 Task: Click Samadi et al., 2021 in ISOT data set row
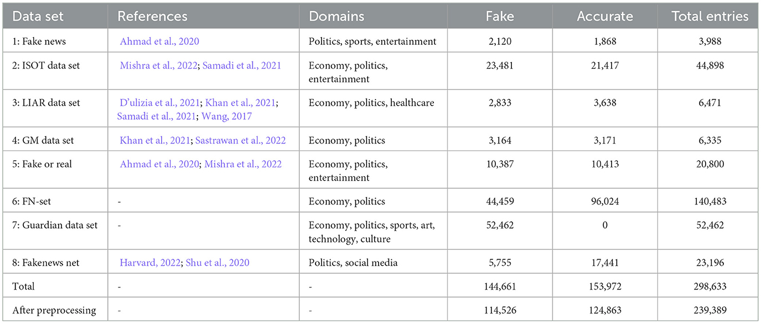coord(242,65)
